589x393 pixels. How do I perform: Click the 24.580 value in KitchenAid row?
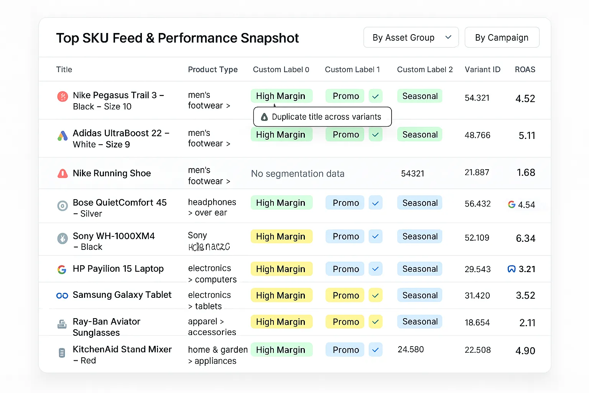tap(411, 349)
